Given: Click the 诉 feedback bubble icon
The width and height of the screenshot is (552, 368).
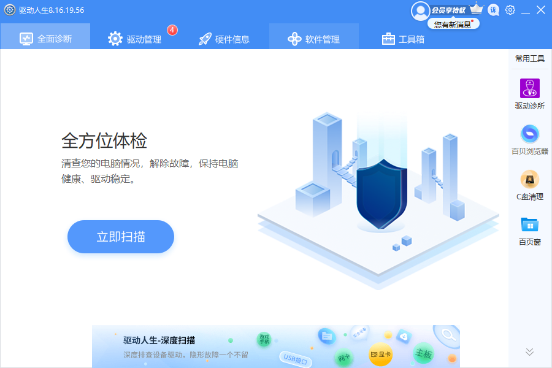Looking at the screenshot, I should pos(493,10).
